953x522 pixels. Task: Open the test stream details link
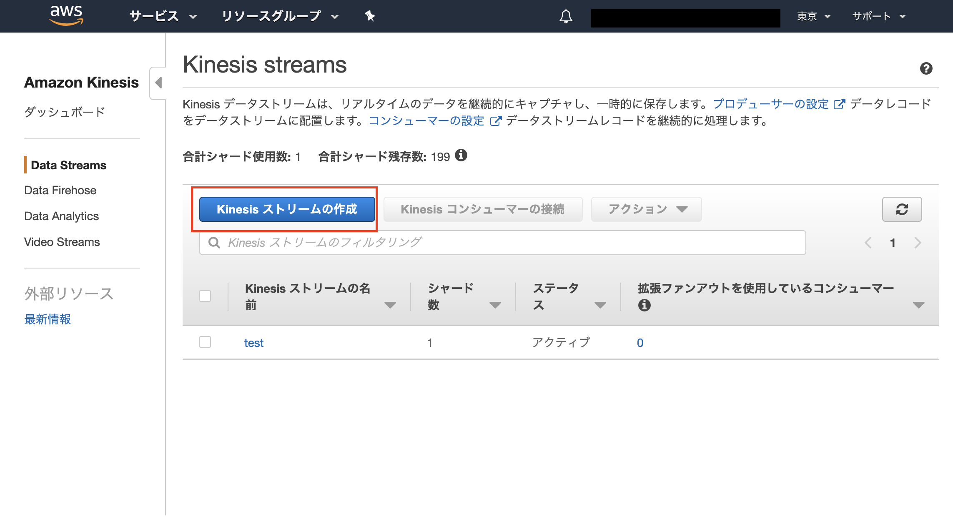[253, 342]
